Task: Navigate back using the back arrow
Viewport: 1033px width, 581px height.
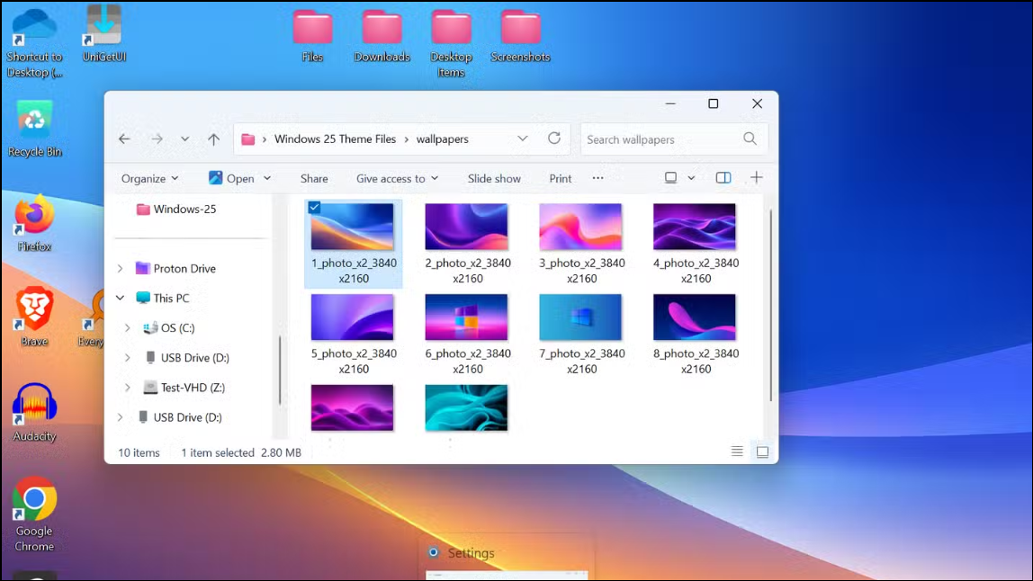Action: point(125,139)
